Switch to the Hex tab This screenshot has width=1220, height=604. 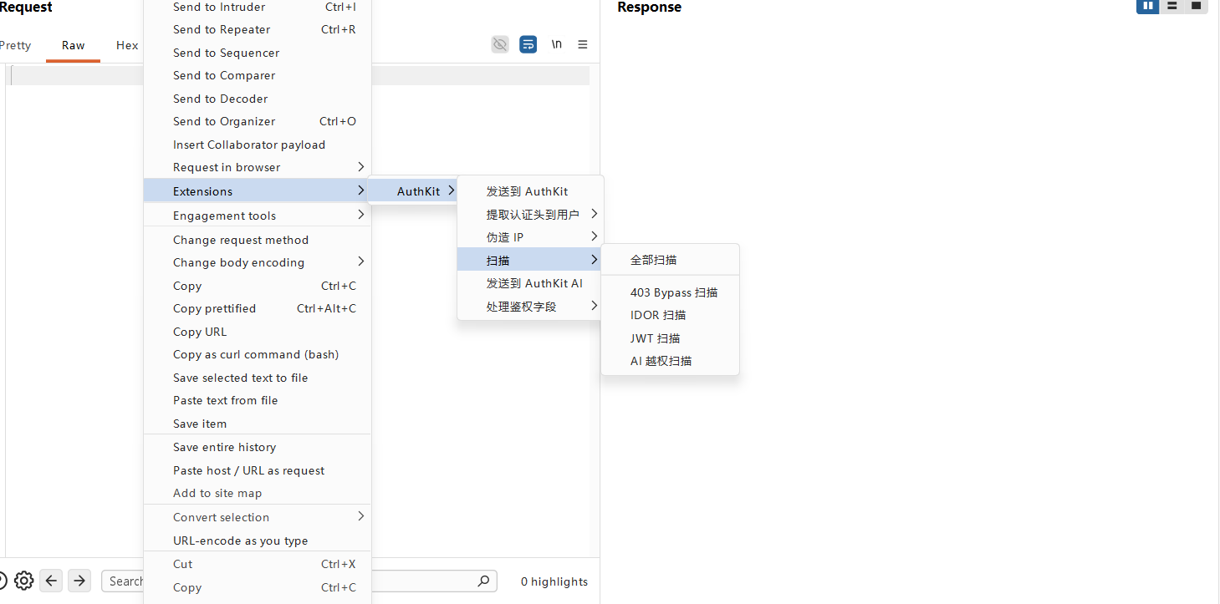pyautogui.click(x=127, y=45)
